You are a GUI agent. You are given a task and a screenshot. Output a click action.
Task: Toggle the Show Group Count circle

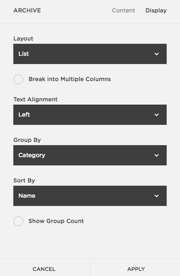(18, 221)
